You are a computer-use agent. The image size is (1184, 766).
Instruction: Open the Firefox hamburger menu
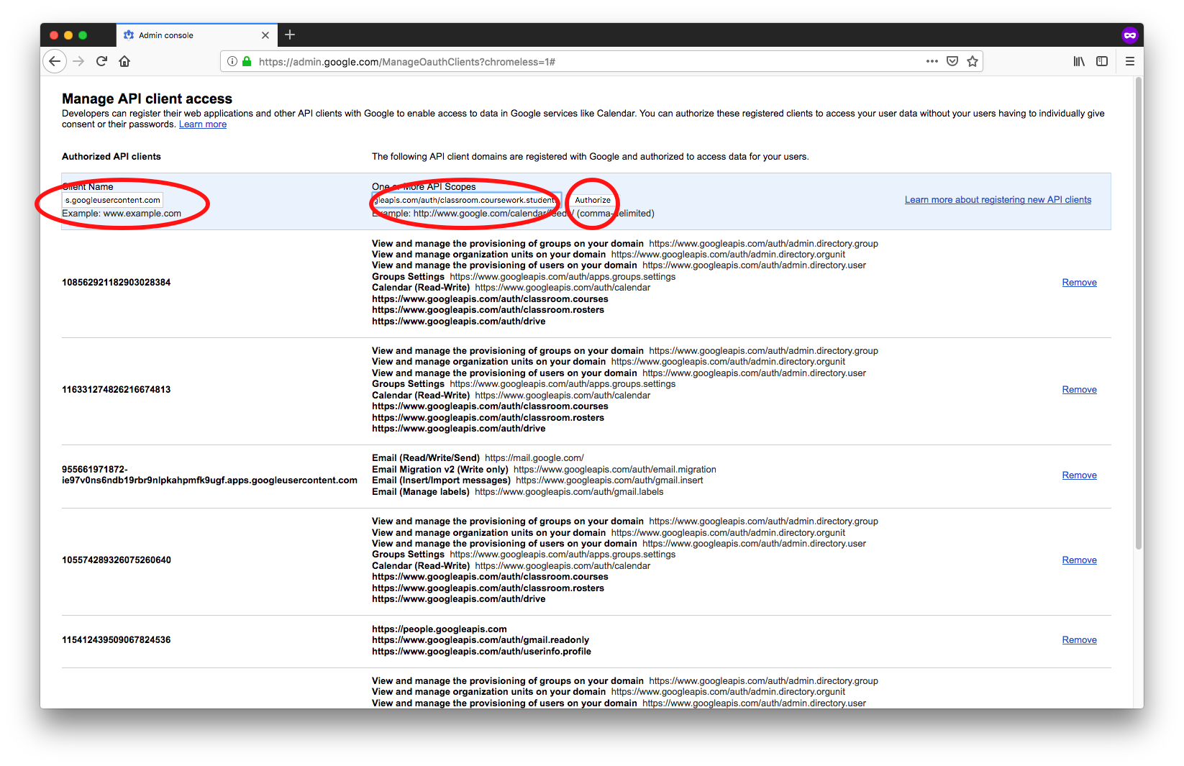[1129, 61]
